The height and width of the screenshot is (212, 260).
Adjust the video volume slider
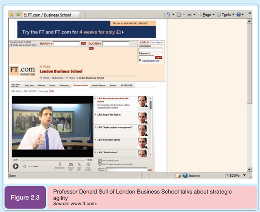point(33,167)
